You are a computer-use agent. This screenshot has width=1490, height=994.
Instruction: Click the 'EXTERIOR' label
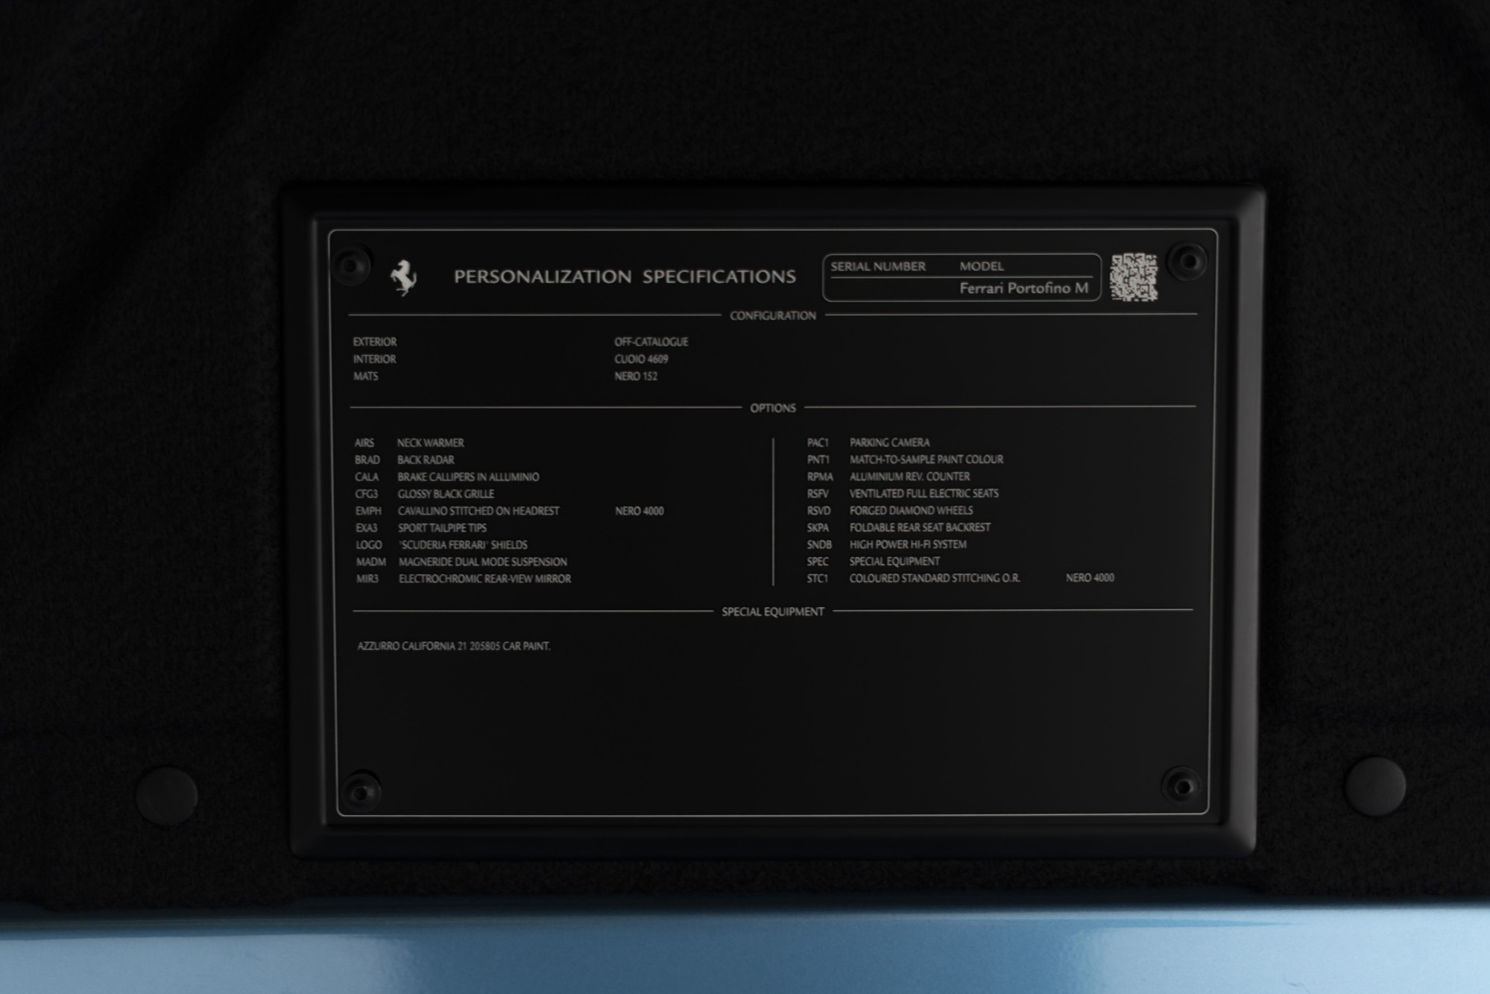click(375, 342)
